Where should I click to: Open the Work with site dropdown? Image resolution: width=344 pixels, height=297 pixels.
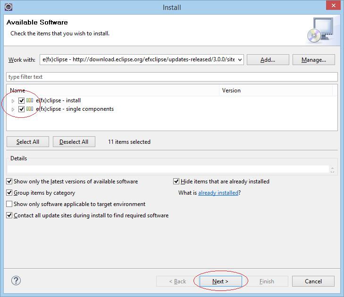coord(240,59)
